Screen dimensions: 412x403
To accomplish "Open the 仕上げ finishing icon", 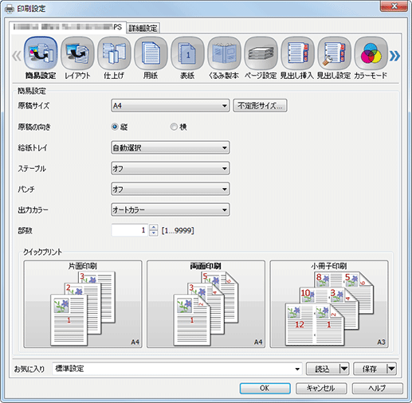I will click(114, 53).
